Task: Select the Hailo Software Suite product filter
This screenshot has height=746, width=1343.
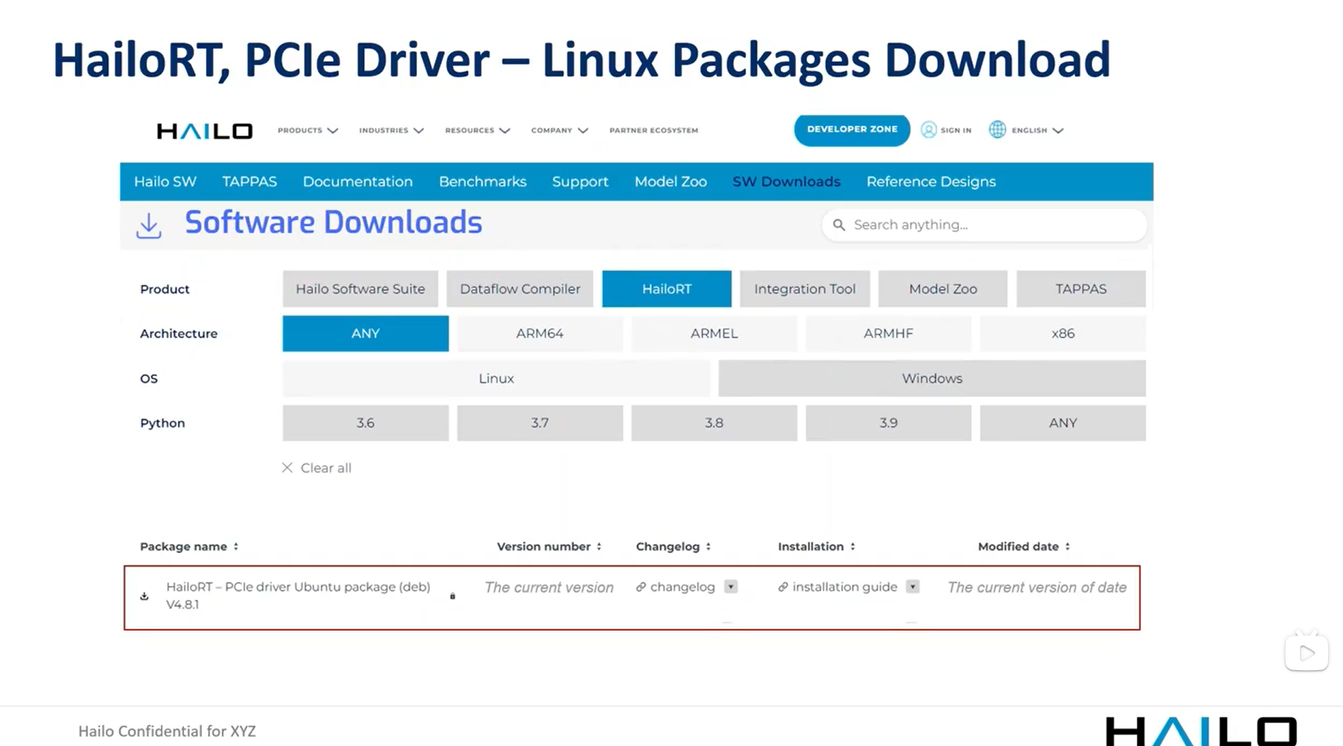Action: pos(360,289)
